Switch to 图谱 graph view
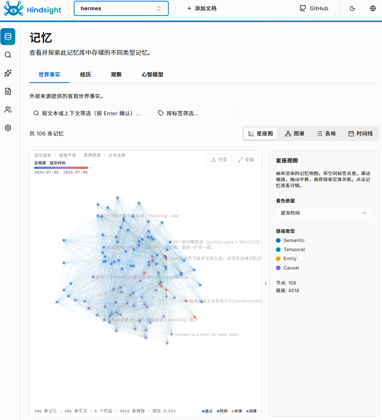This screenshot has width=382, height=420. tap(295, 134)
